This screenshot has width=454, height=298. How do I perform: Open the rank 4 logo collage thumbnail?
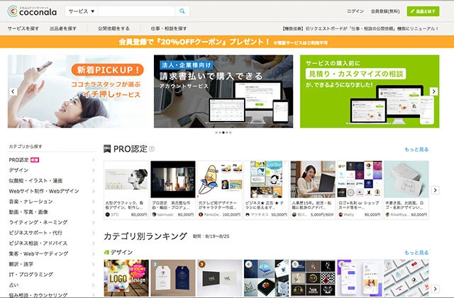click(266, 277)
